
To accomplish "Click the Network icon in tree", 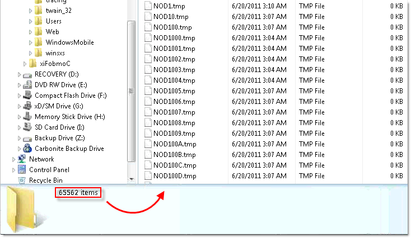I will pyautogui.click(x=22, y=159).
